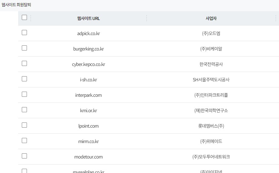Check the box for adpick.co.kr
279x173 pixels.
point(25,33)
